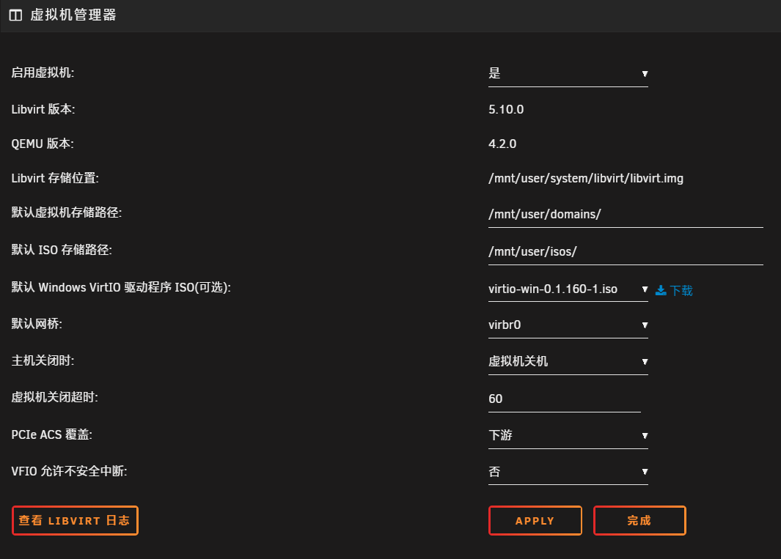This screenshot has width=781, height=559.
Task: Open the virtio-win-0.1.160-1.iso dropdown
Action: (x=568, y=289)
